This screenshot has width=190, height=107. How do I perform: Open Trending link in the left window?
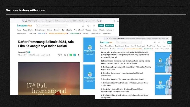(x=86, y=33)
